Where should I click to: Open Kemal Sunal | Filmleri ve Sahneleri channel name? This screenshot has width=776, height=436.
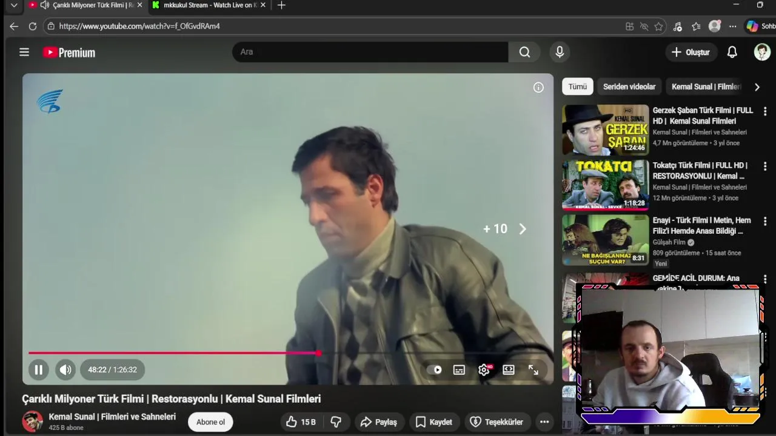(x=112, y=417)
